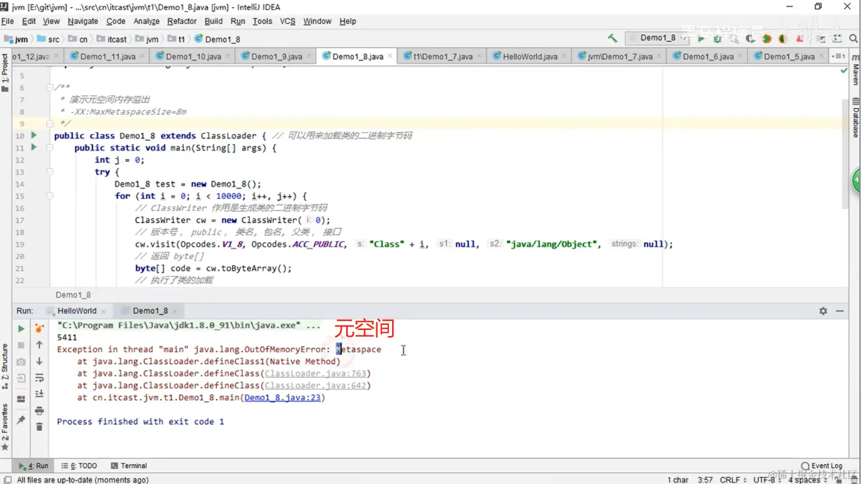Click the Stop button in the Run panel
Screen dimensions: 861x484
point(21,345)
